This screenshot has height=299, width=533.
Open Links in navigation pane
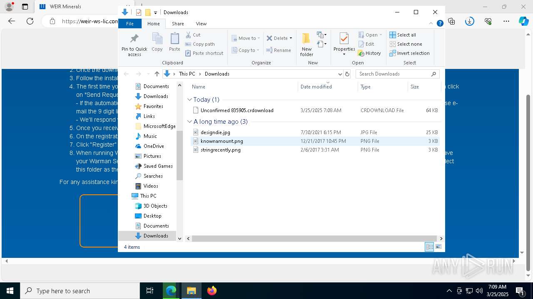click(x=144, y=116)
